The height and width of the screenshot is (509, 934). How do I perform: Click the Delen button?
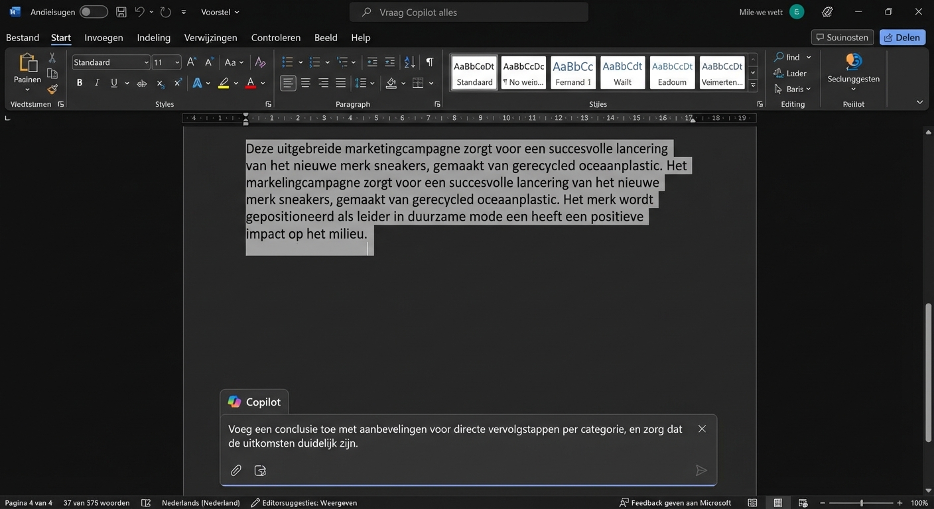point(902,37)
